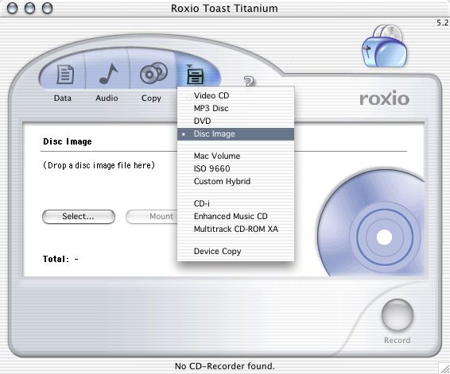Click the Mount button
Viewport: 450px width, 374px height.
[152, 217]
